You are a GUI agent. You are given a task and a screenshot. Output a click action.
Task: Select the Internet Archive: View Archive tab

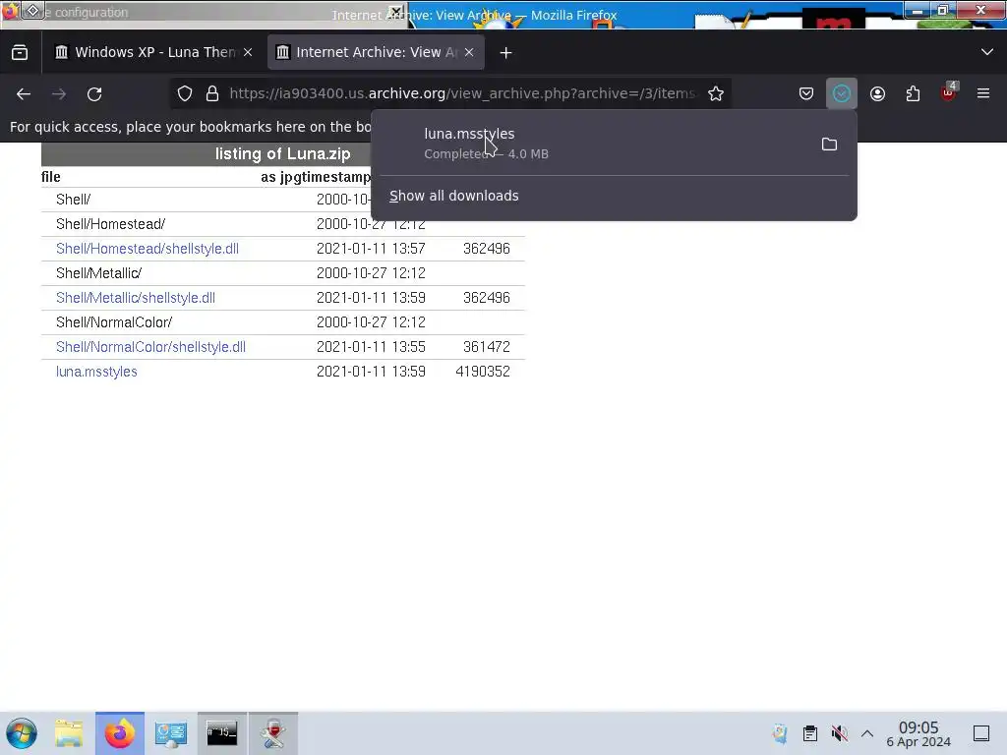376,53
